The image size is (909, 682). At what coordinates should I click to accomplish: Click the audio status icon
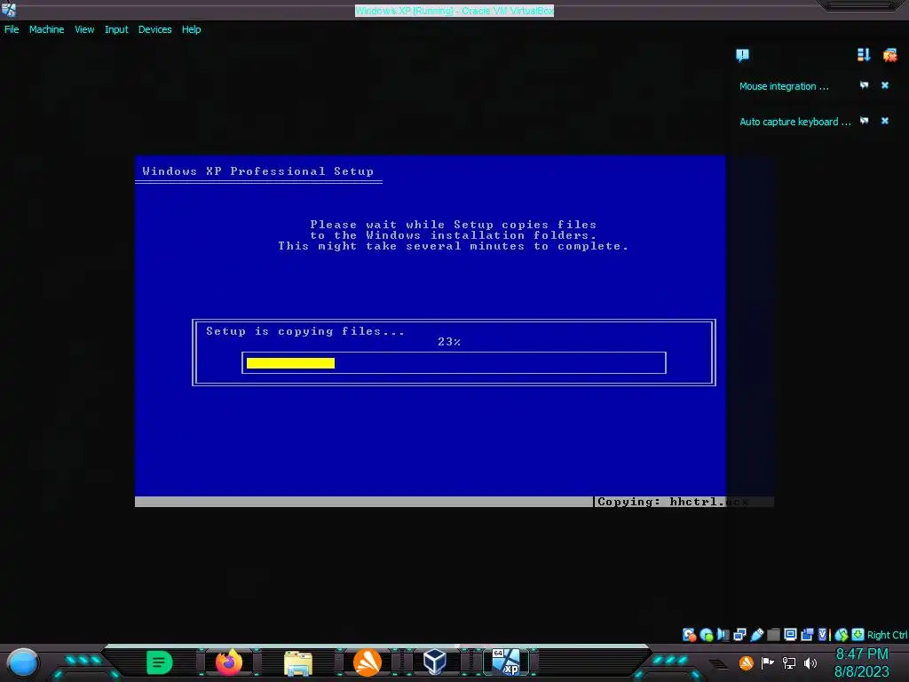pos(723,635)
